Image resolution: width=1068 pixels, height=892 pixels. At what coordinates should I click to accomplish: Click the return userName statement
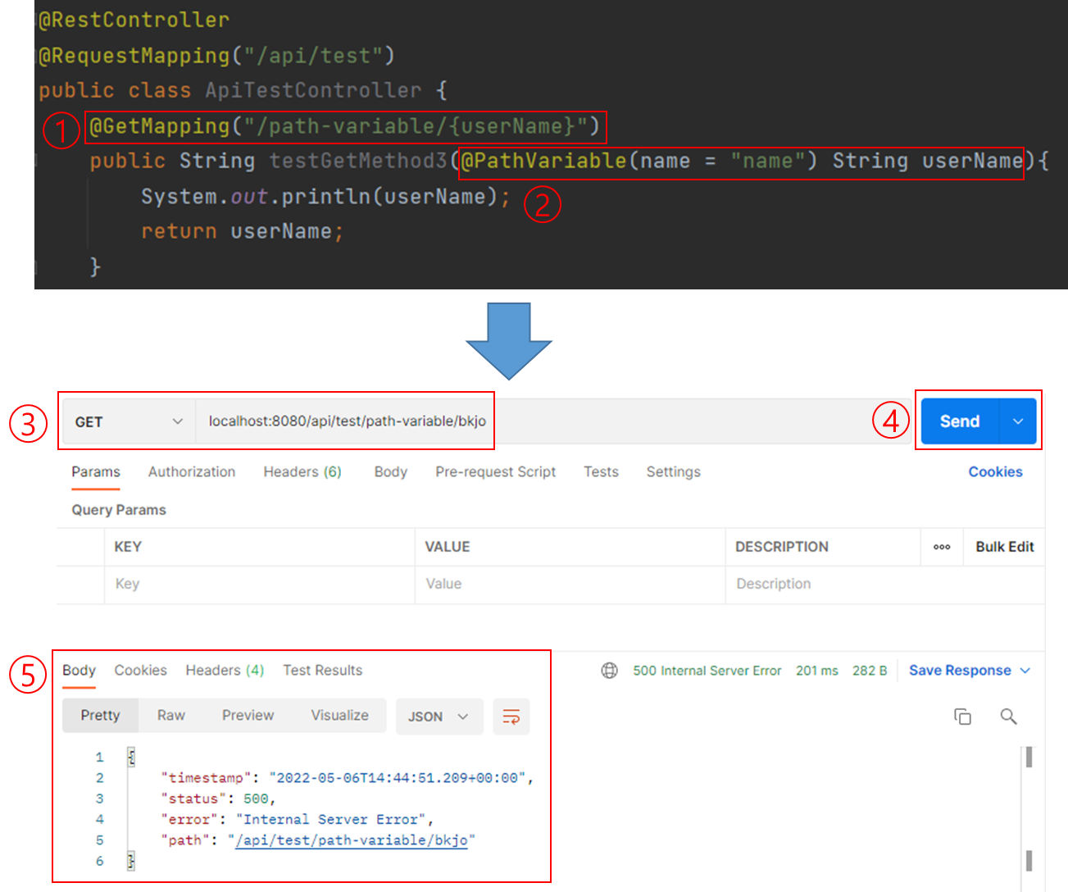pos(242,232)
